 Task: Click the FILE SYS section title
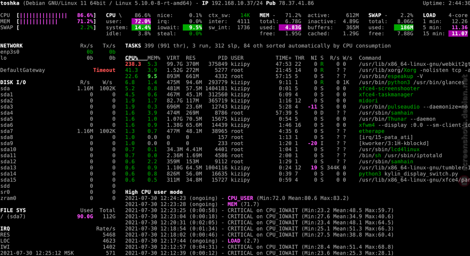13,210
